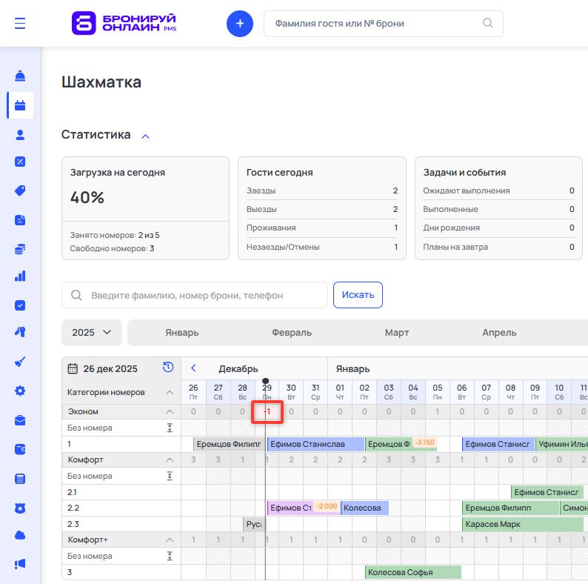This screenshot has width=588, height=584.
Task: Switch to the Февраль month tab
Action: [x=291, y=333]
